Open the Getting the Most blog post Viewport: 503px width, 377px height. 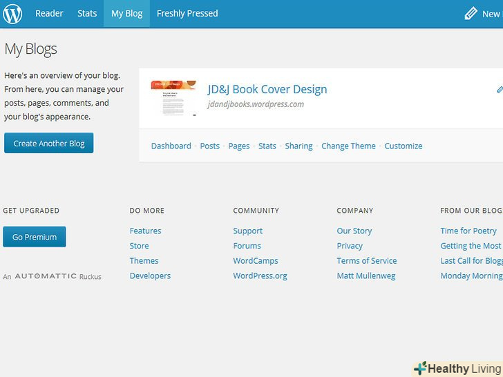[471, 246]
